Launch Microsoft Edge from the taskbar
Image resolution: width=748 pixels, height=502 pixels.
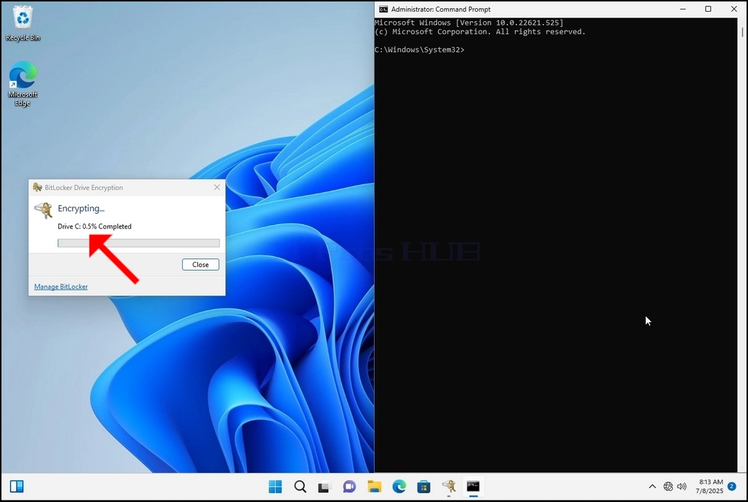point(399,486)
